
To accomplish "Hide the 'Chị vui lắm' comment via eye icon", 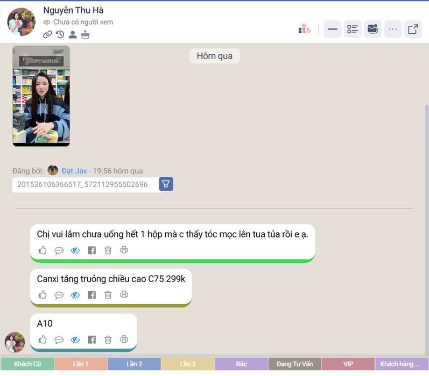I will (x=75, y=250).
